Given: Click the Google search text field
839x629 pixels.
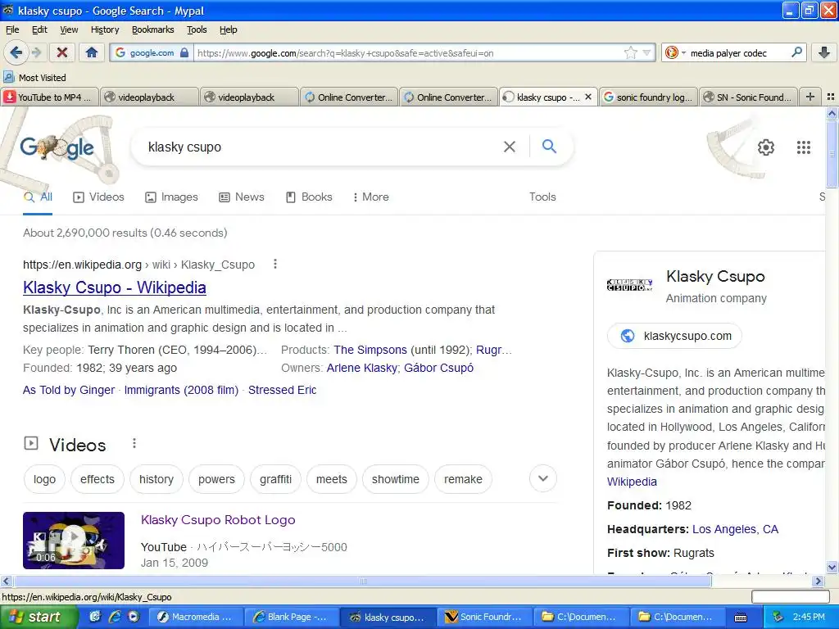Looking at the screenshot, I should coord(321,147).
